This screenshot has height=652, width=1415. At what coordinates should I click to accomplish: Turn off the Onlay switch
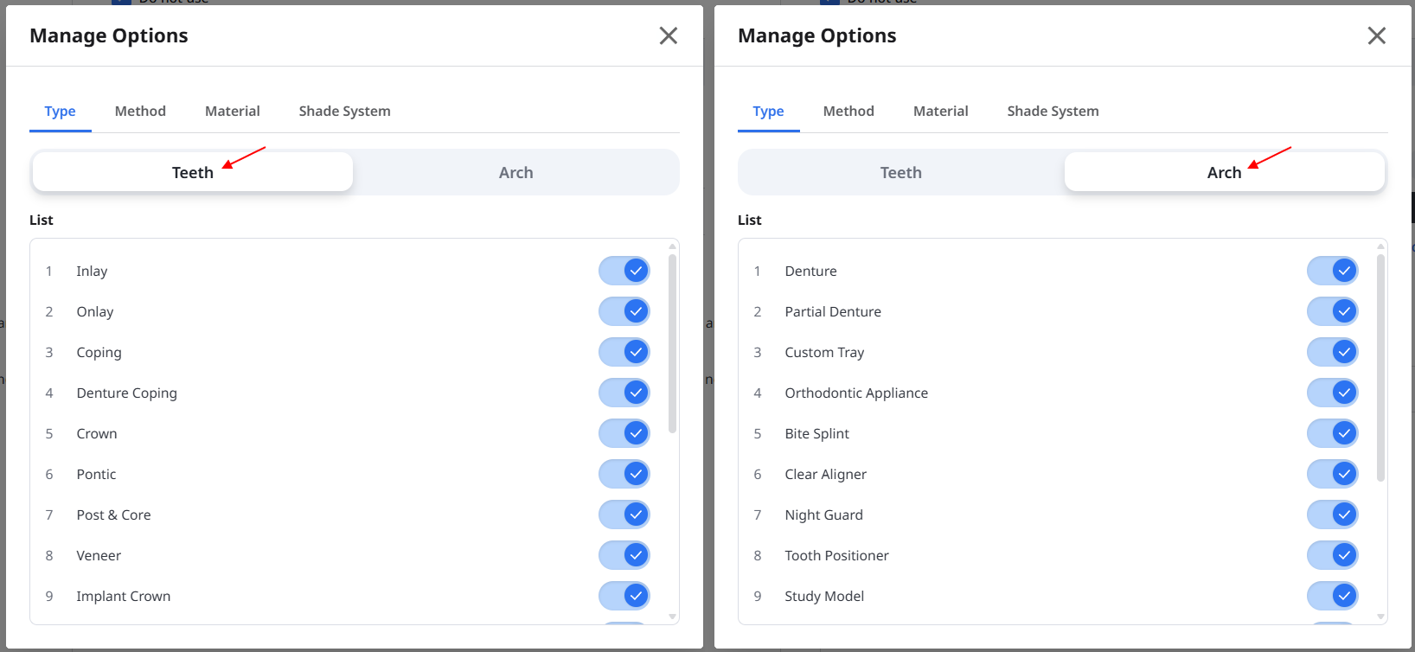point(624,311)
